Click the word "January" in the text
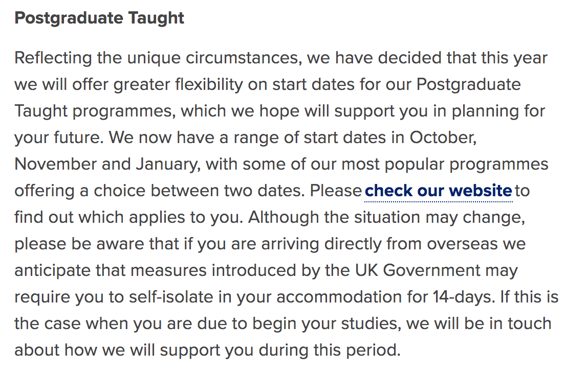The height and width of the screenshot is (373, 566). [167, 164]
